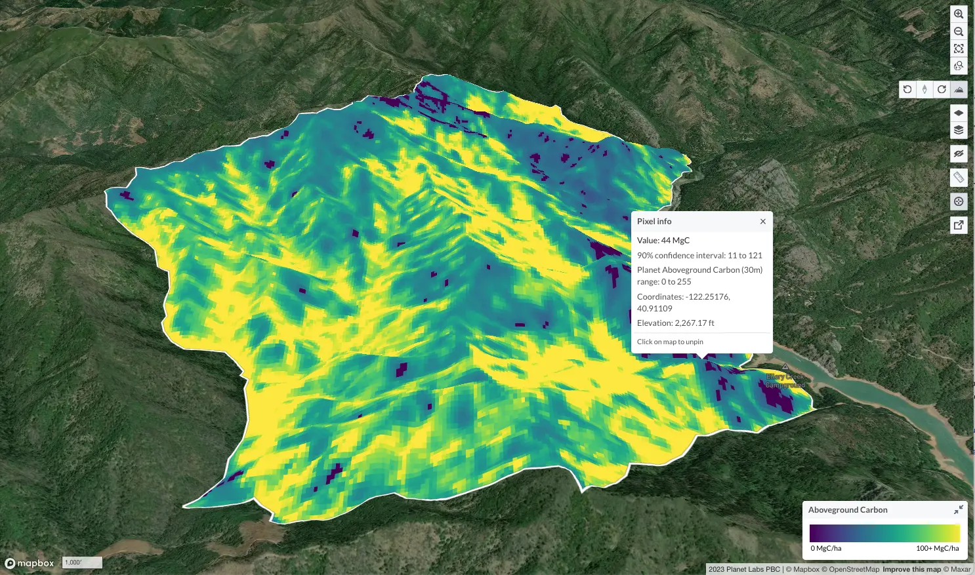Reset map bearing to north
975x575 pixels.
click(924, 89)
